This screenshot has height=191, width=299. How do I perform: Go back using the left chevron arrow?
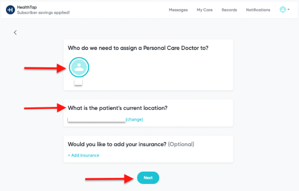[15, 33]
